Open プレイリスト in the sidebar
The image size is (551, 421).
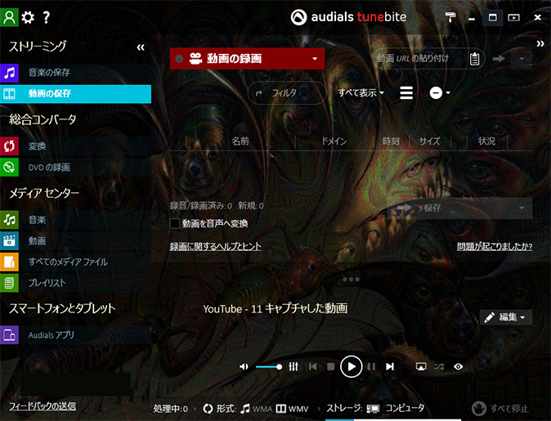75,283
